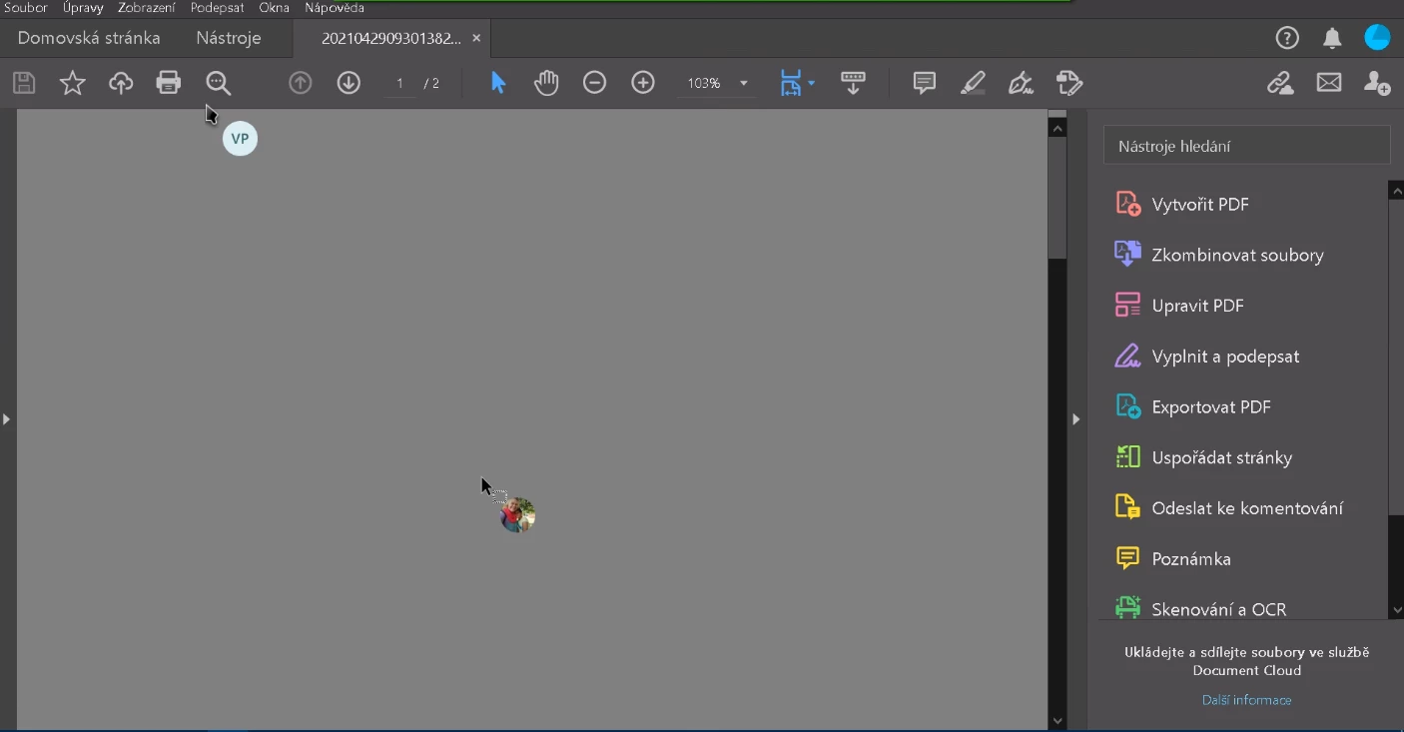
Task: Open the Další informace link
Action: (x=1246, y=700)
